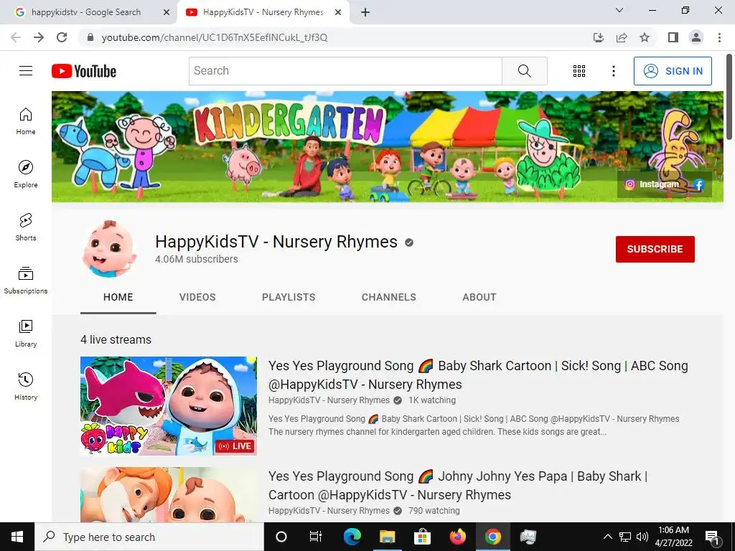Open the YouTube hamburger guide menu
The image size is (735, 551).
26,71
